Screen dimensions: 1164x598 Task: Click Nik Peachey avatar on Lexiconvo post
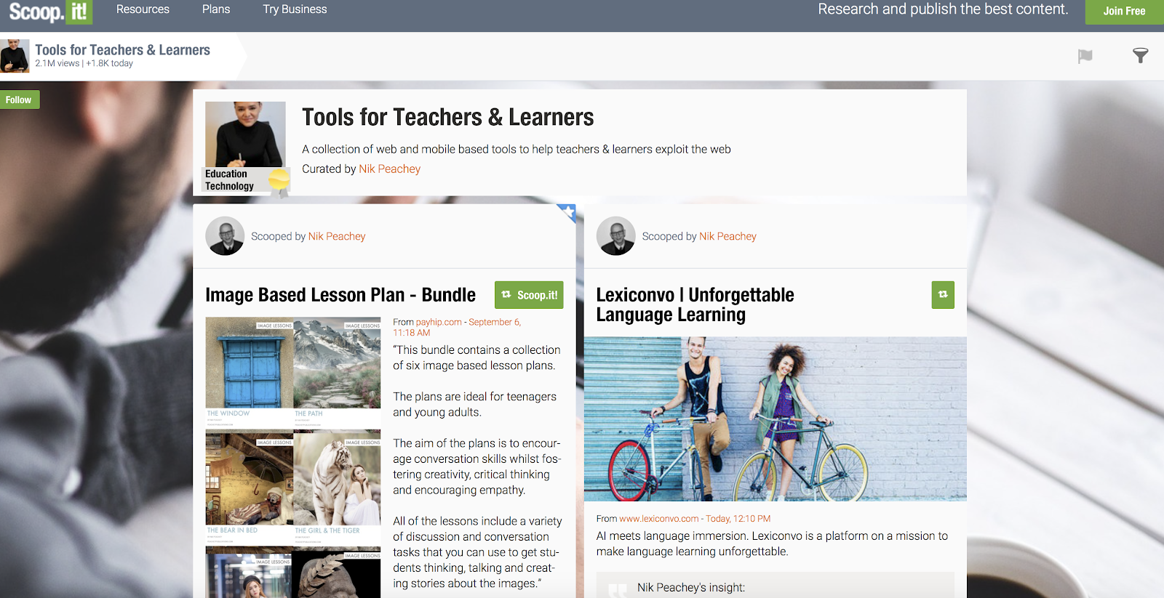click(x=615, y=236)
